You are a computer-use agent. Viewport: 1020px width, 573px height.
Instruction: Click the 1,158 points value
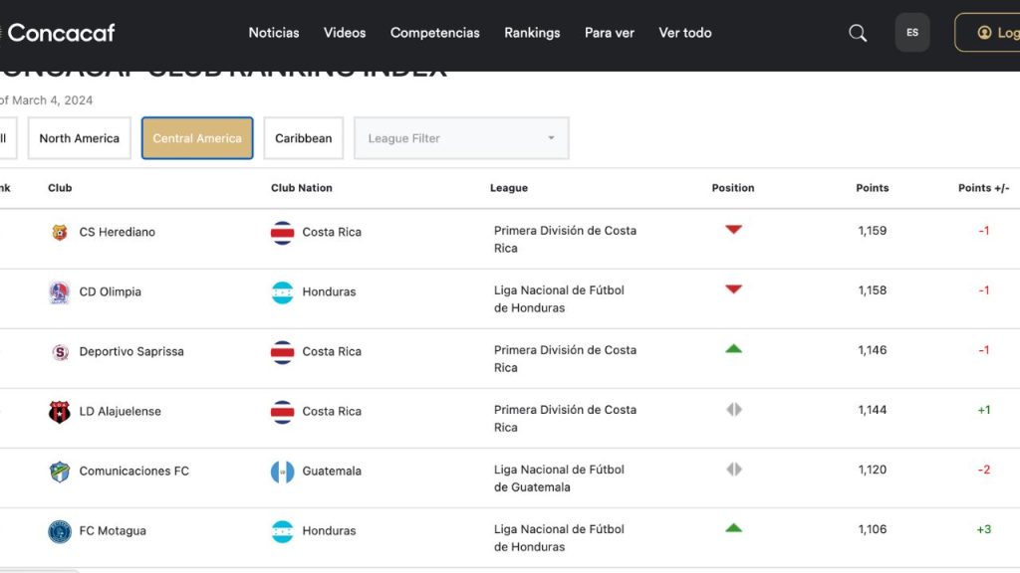[873, 290]
